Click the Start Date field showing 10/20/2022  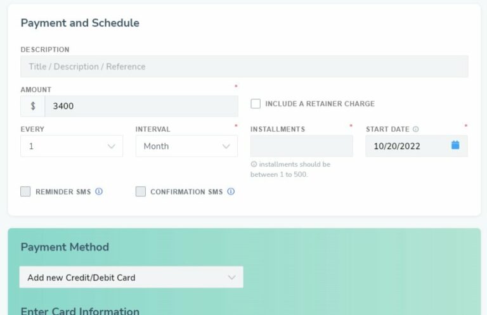417,146
